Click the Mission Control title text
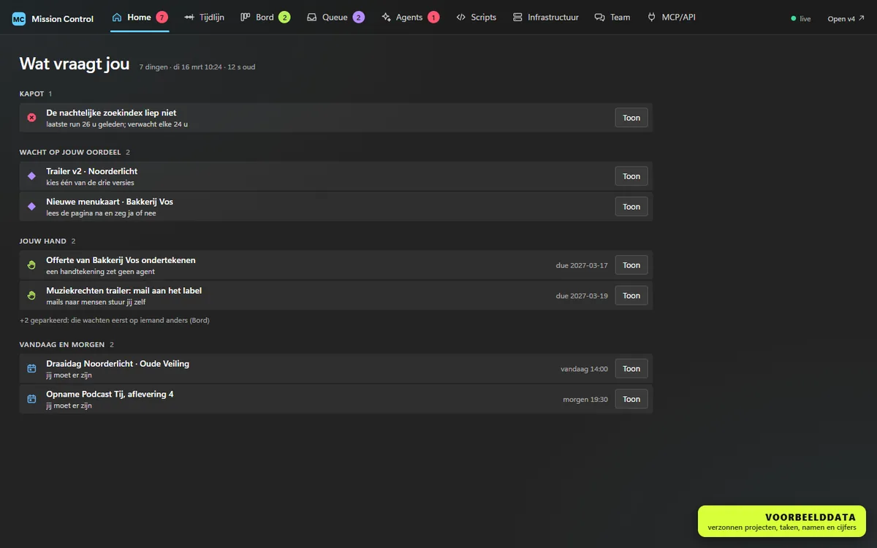The height and width of the screenshot is (548, 877). 62,19
